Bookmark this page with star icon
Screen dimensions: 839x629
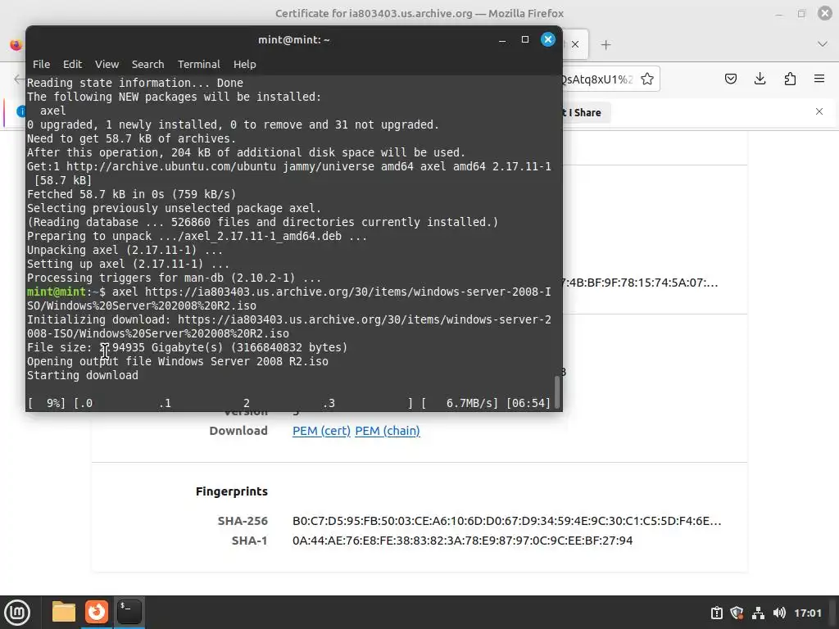[647, 79]
